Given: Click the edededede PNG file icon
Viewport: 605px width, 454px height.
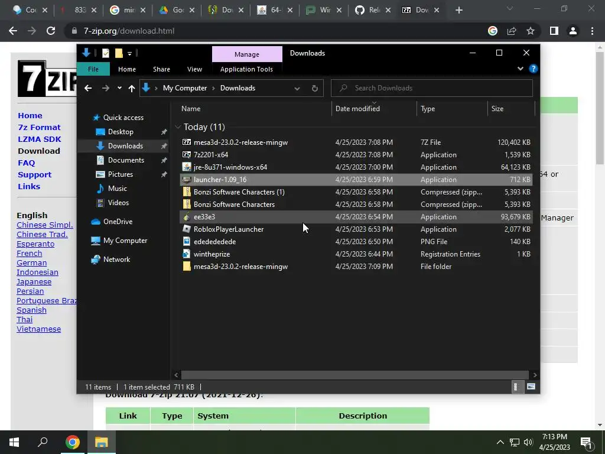Looking at the screenshot, I should pos(187,241).
